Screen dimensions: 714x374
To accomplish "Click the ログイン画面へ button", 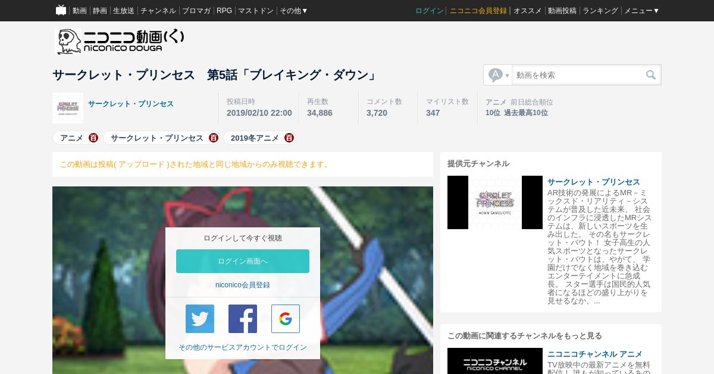I will (243, 261).
